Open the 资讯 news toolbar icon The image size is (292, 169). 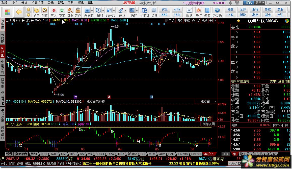pyautogui.click(x=154, y=12)
